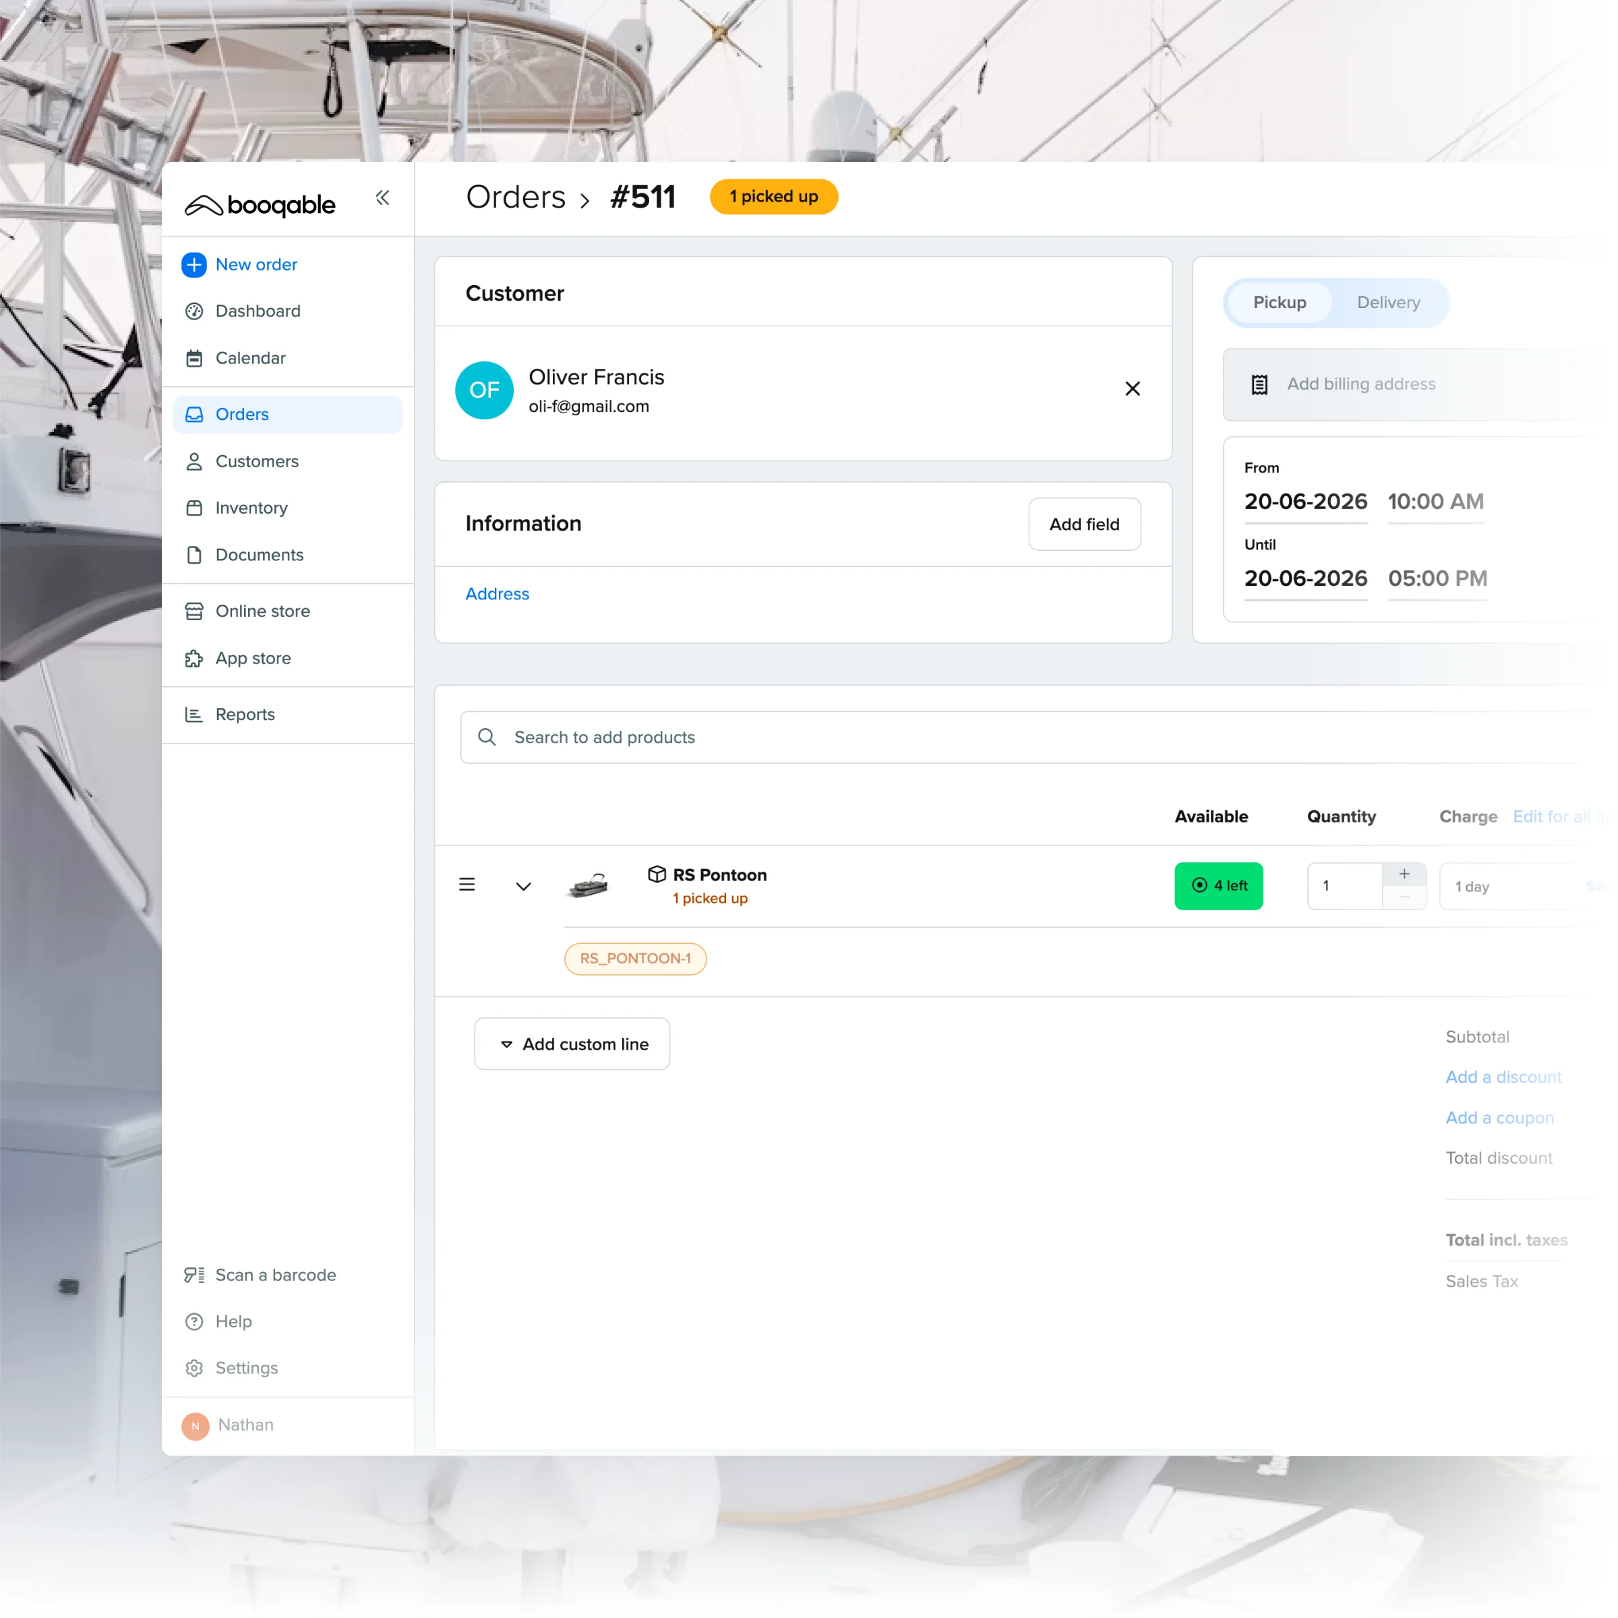Click the OF customer avatar
The width and height of the screenshot is (1618, 1618).
[x=484, y=390]
